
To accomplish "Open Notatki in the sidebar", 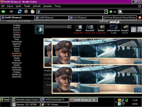I will click(x=17, y=65).
